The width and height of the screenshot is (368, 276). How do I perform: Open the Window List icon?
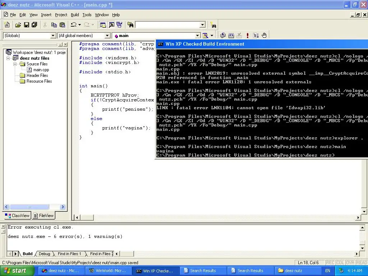(x=119, y=25)
